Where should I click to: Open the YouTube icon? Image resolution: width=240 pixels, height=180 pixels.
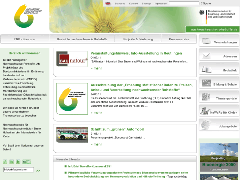[26, 162]
